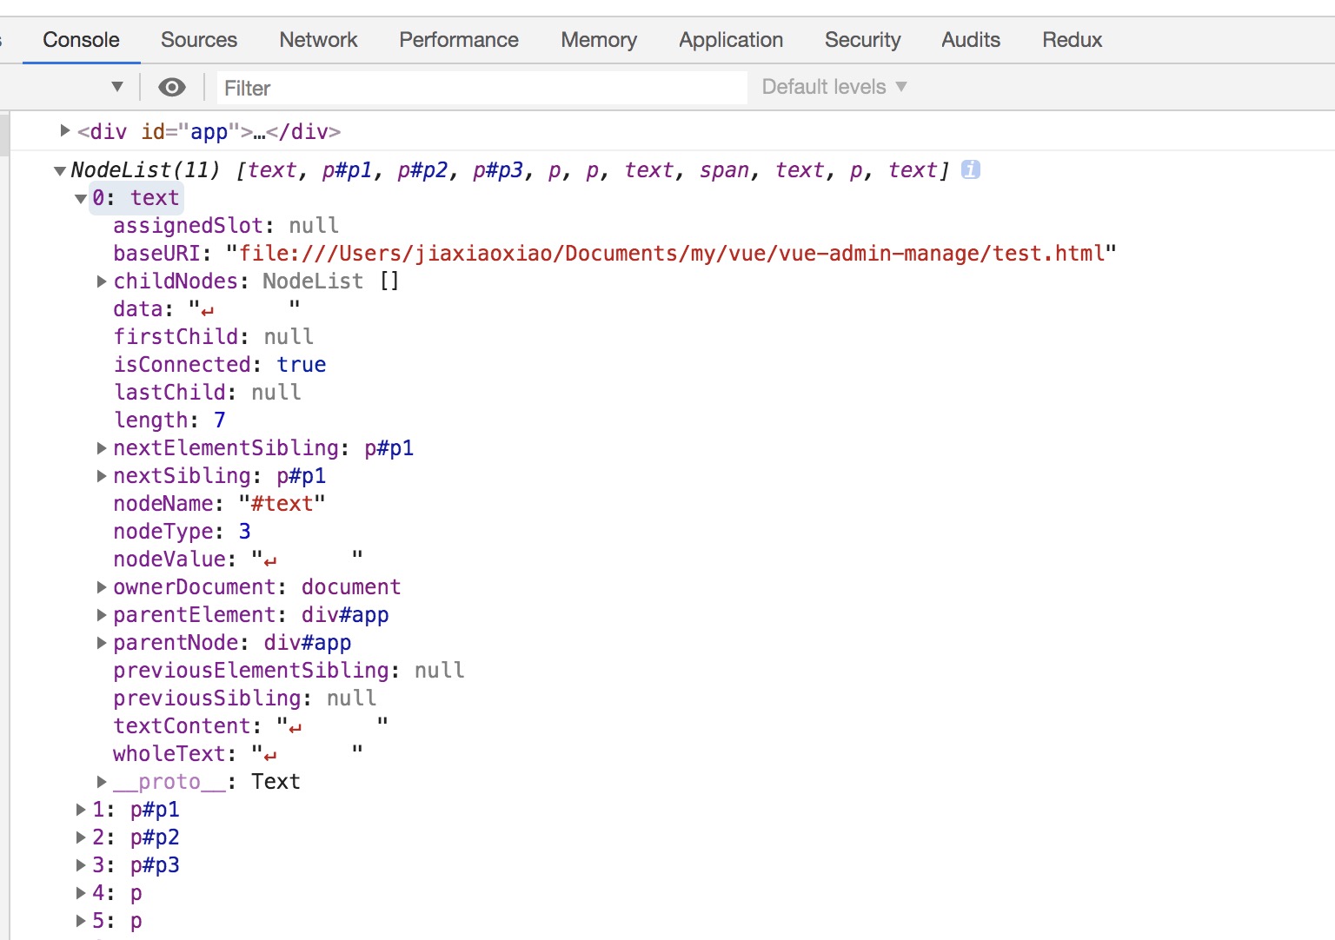Click the nextSibling p#p1 value

pos(301,476)
